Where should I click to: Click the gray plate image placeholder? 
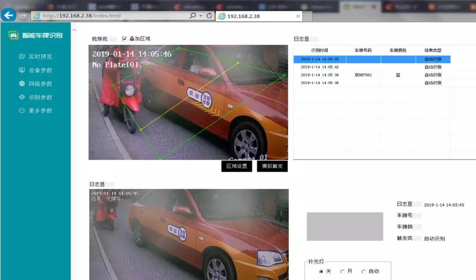coord(345,226)
